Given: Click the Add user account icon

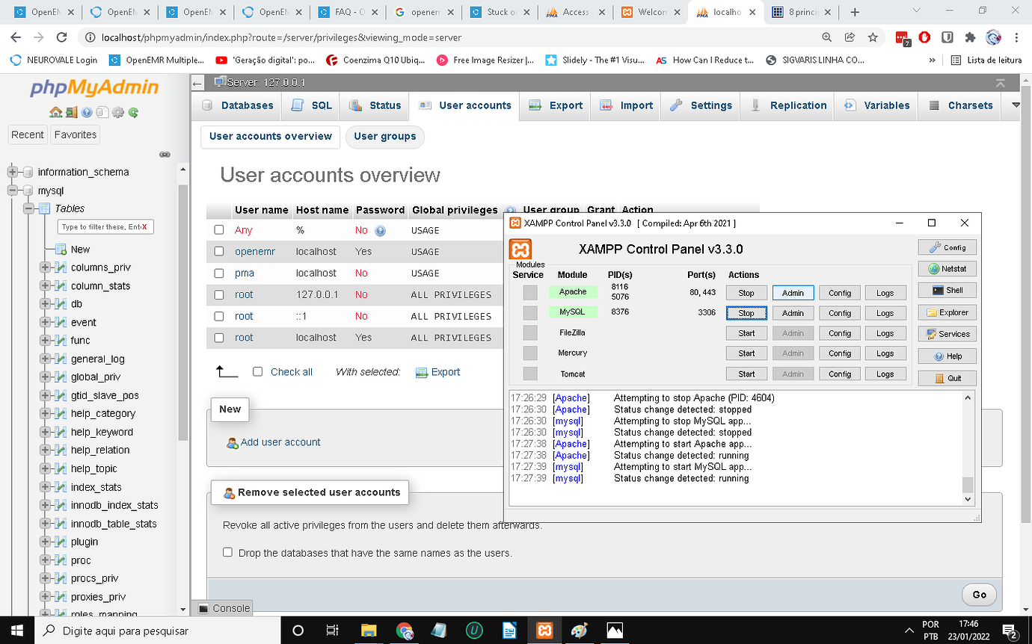Looking at the screenshot, I should (233, 442).
